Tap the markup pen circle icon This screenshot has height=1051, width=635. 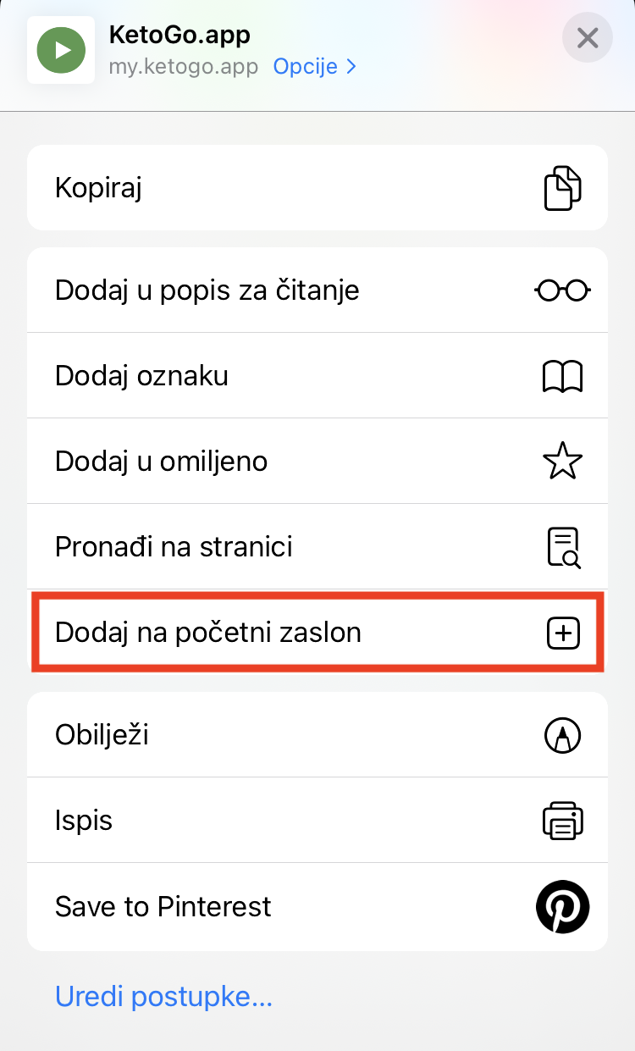click(563, 735)
